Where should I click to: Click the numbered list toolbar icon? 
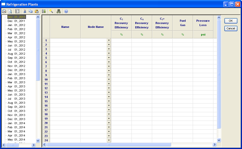(x=17, y=11)
